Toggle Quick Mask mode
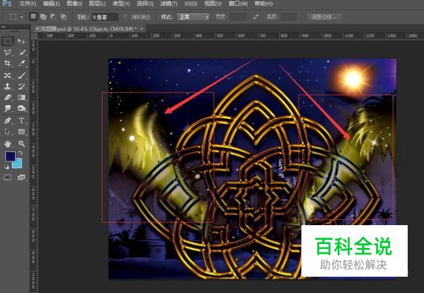The height and width of the screenshot is (293, 424). pyautogui.click(x=8, y=177)
